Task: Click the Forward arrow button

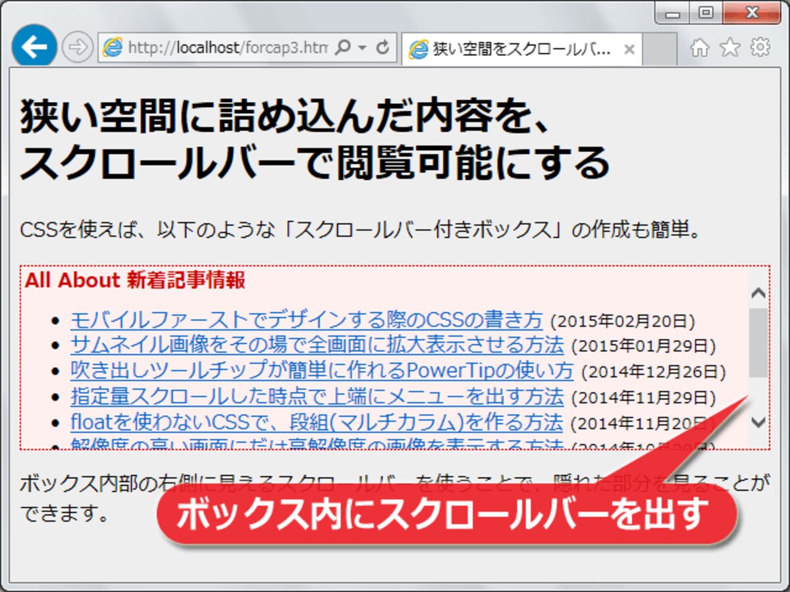Action: click(78, 48)
